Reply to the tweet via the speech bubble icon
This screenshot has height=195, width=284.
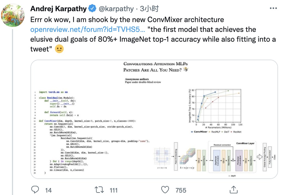35,190
